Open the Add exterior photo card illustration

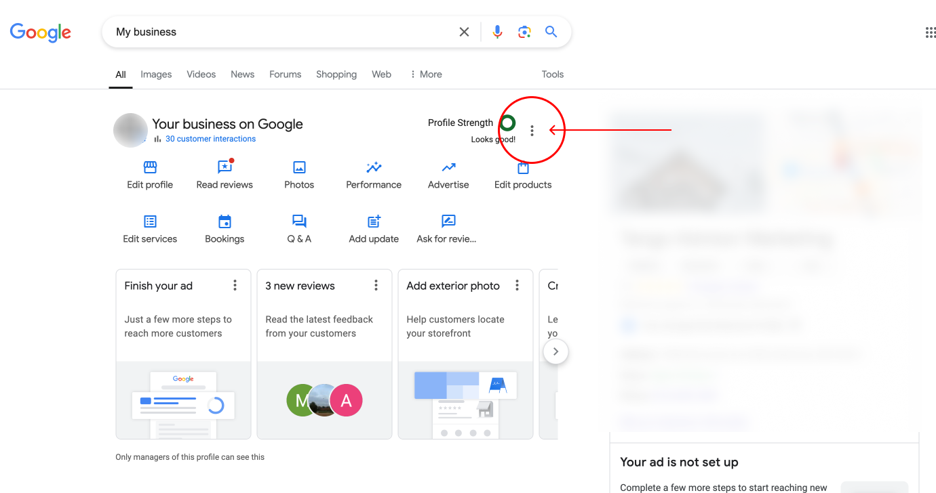(x=465, y=400)
